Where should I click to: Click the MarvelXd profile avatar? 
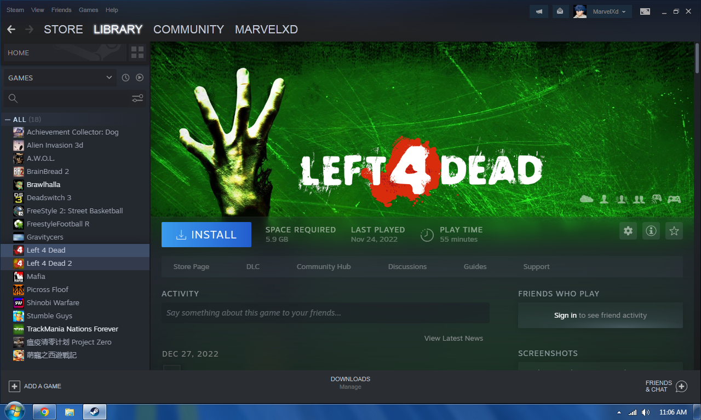click(x=580, y=11)
